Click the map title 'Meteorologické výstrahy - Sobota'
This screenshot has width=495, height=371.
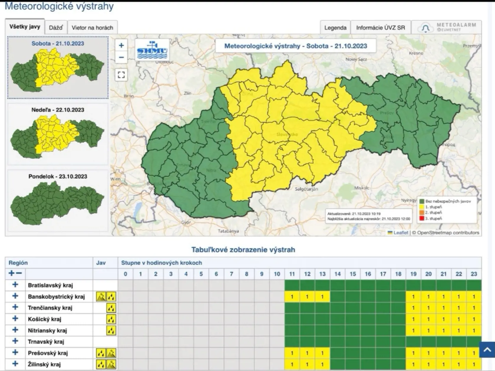(296, 46)
